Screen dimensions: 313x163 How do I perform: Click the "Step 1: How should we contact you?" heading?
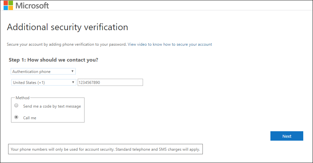tap(53, 60)
